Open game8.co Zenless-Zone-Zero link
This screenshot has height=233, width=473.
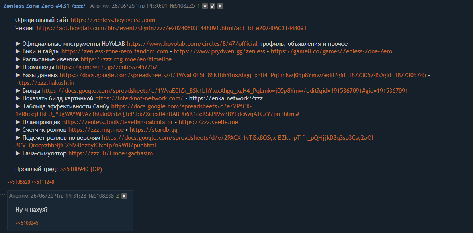pos(332,51)
